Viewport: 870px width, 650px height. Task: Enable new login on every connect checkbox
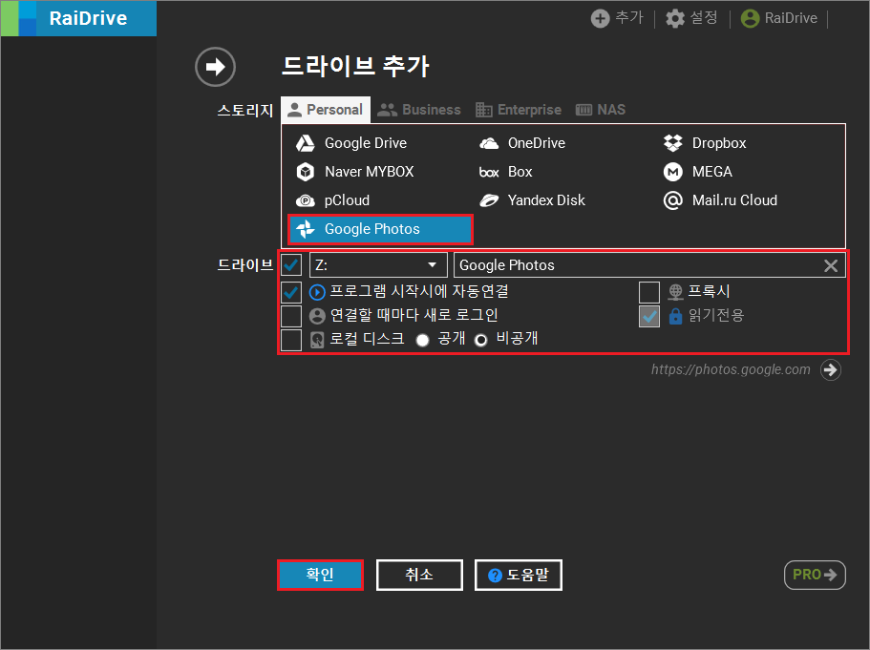click(291, 316)
